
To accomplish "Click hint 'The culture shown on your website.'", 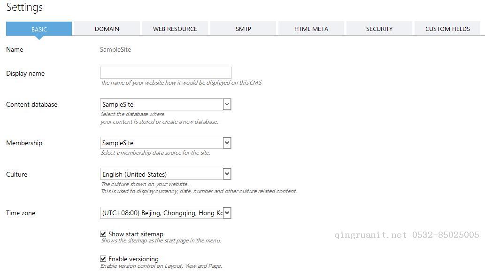I will (145, 184).
